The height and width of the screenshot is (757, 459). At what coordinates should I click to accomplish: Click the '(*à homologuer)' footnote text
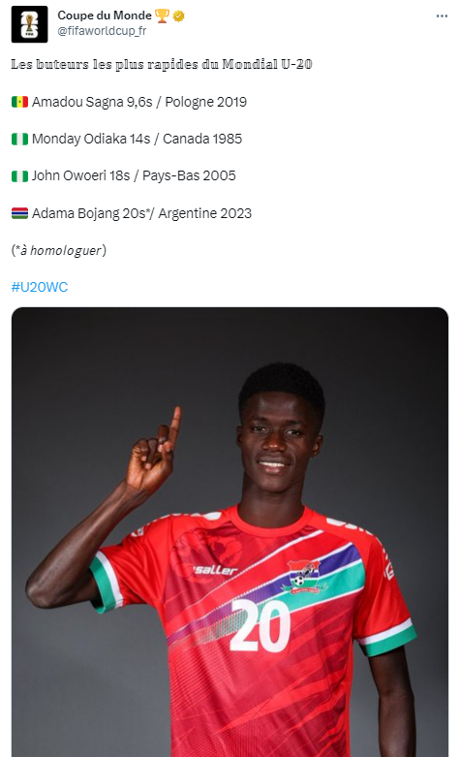pyautogui.click(x=59, y=250)
